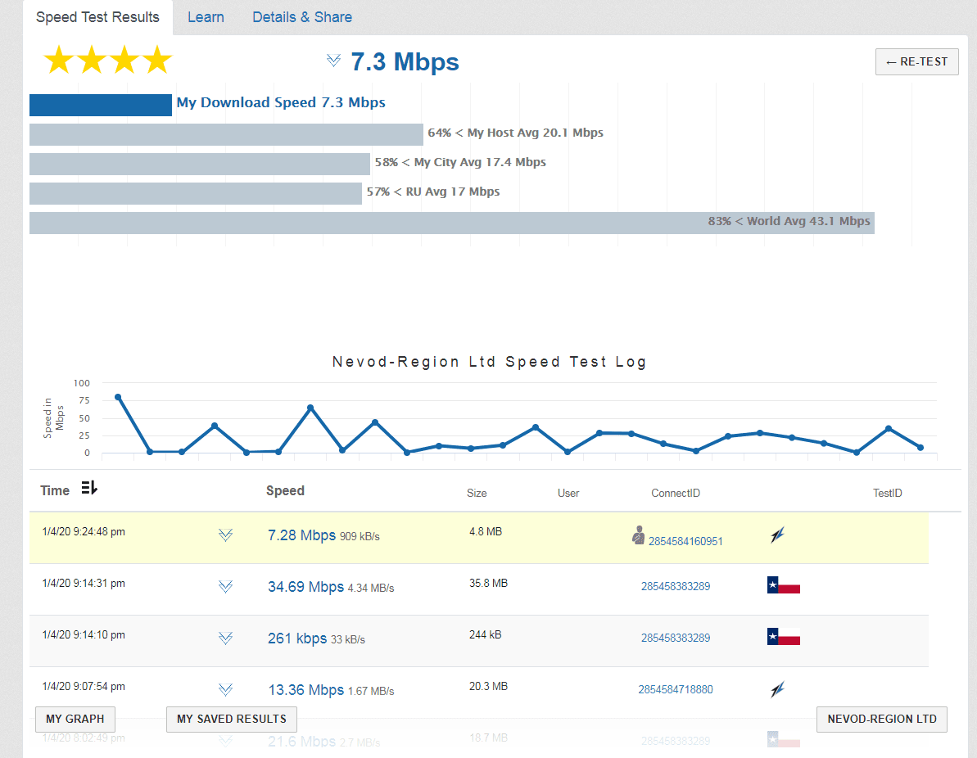The image size is (977, 758).
Task: Click the four gold stars rating
Action: pos(107,61)
